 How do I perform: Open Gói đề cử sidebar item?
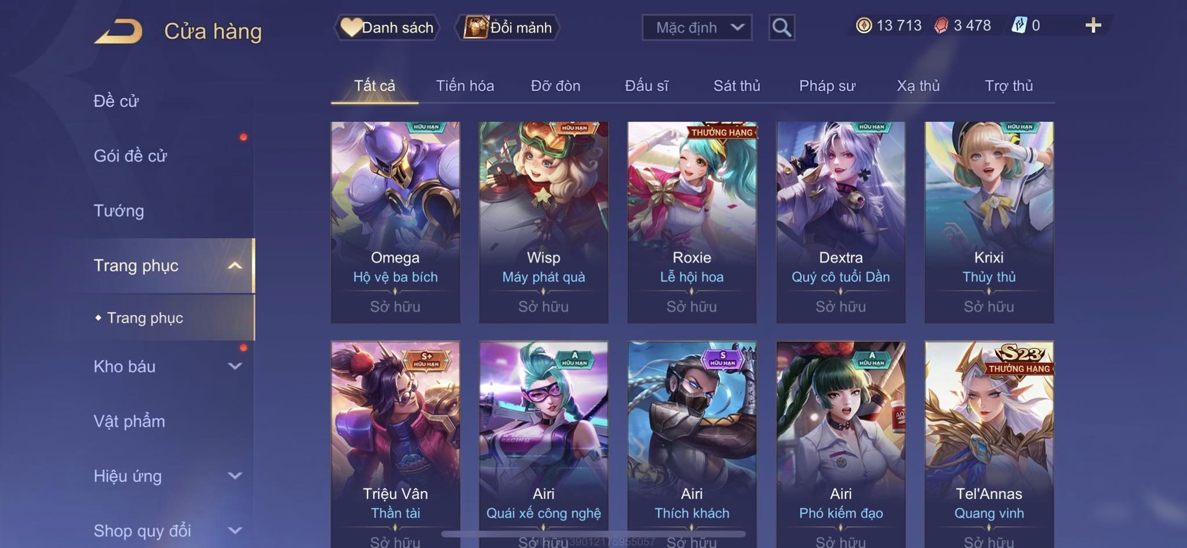tap(130, 156)
